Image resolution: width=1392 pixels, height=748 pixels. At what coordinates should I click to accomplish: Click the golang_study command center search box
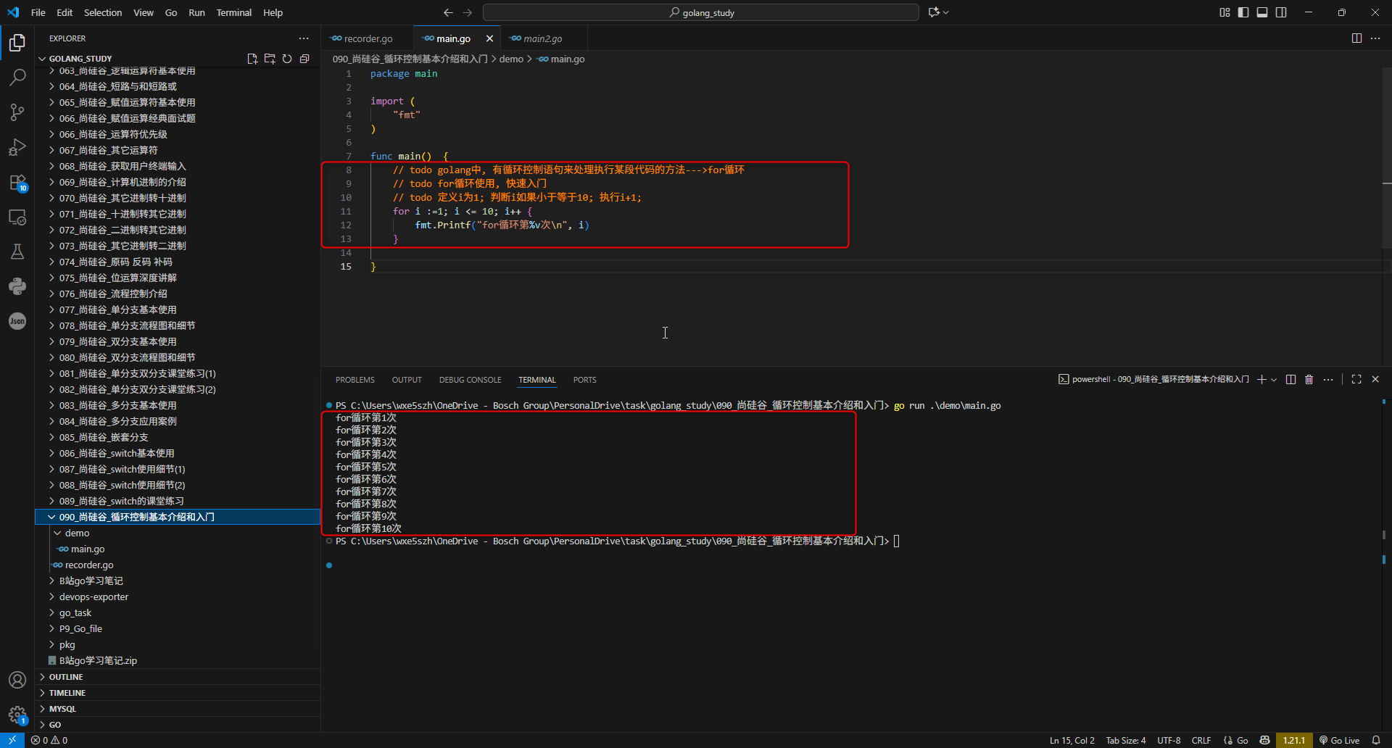tap(701, 12)
